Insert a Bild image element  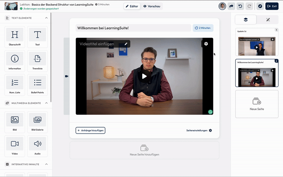[15, 122]
